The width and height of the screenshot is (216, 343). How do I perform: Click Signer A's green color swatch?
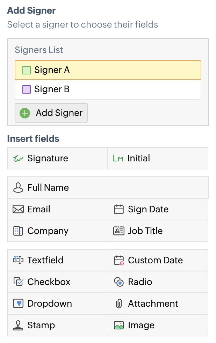pos(27,70)
